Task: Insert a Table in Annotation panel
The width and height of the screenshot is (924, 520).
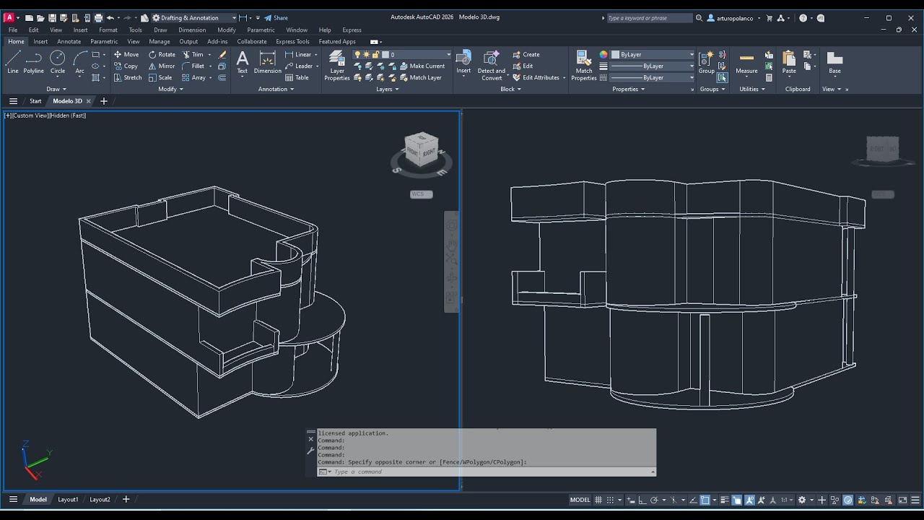Action: (297, 77)
